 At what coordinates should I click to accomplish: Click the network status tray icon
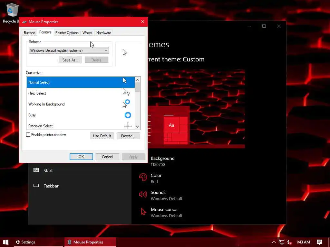pos(281,242)
